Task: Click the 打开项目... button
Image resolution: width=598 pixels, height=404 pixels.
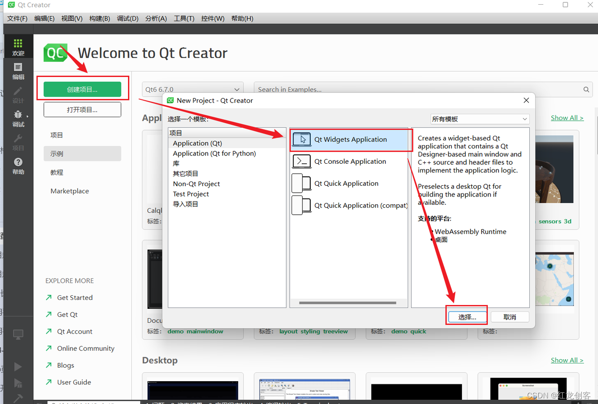Action: (82, 110)
